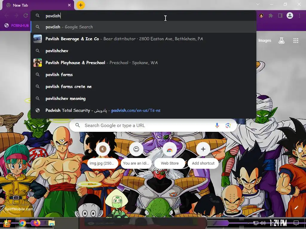Open the notification center icon
Image resolution: width=306 pixels, height=229 pixels.
[x=296, y=223]
